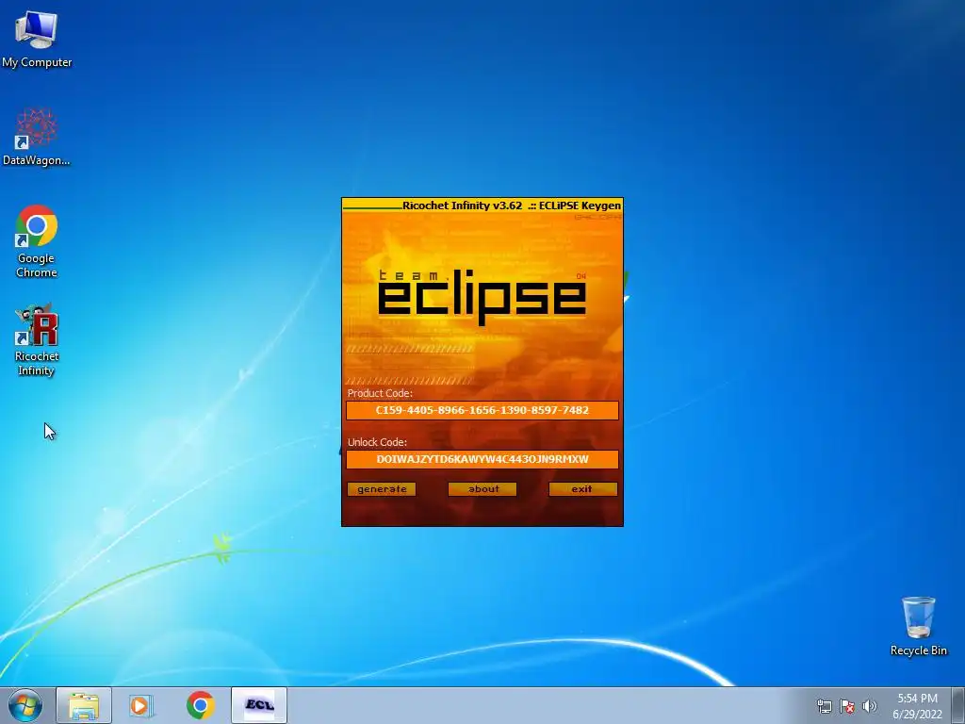Click the 'Product Code:' label

pos(380,393)
